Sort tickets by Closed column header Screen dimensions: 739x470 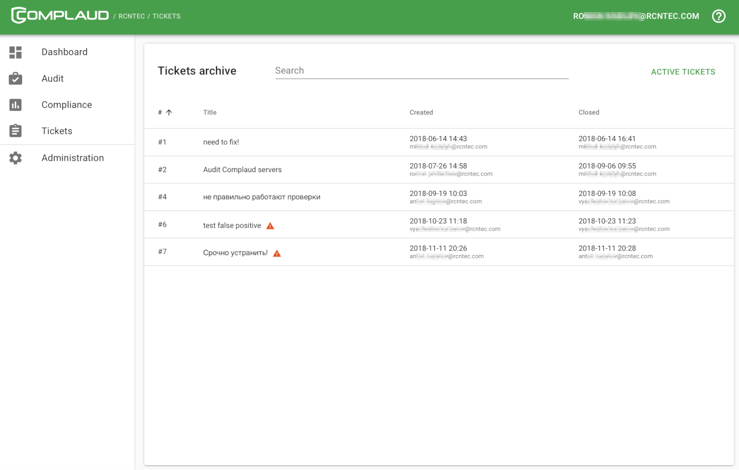[589, 112]
